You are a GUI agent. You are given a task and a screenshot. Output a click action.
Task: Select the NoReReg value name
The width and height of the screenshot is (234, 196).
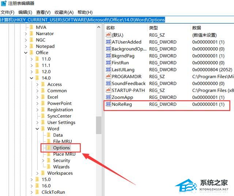122,104
